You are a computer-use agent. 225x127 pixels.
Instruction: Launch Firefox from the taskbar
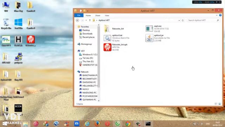[97, 124]
